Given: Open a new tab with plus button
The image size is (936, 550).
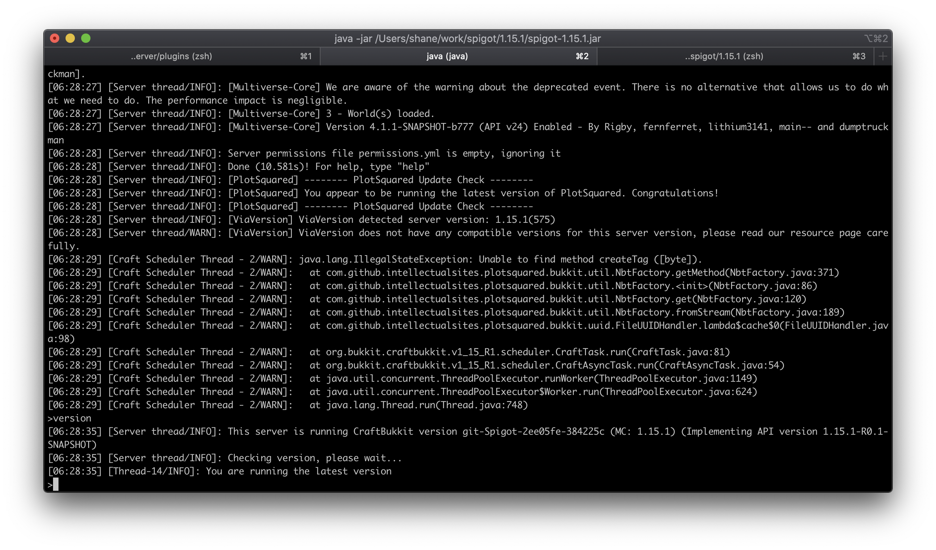Looking at the screenshot, I should pyautogui.click(x=883, y=56).
